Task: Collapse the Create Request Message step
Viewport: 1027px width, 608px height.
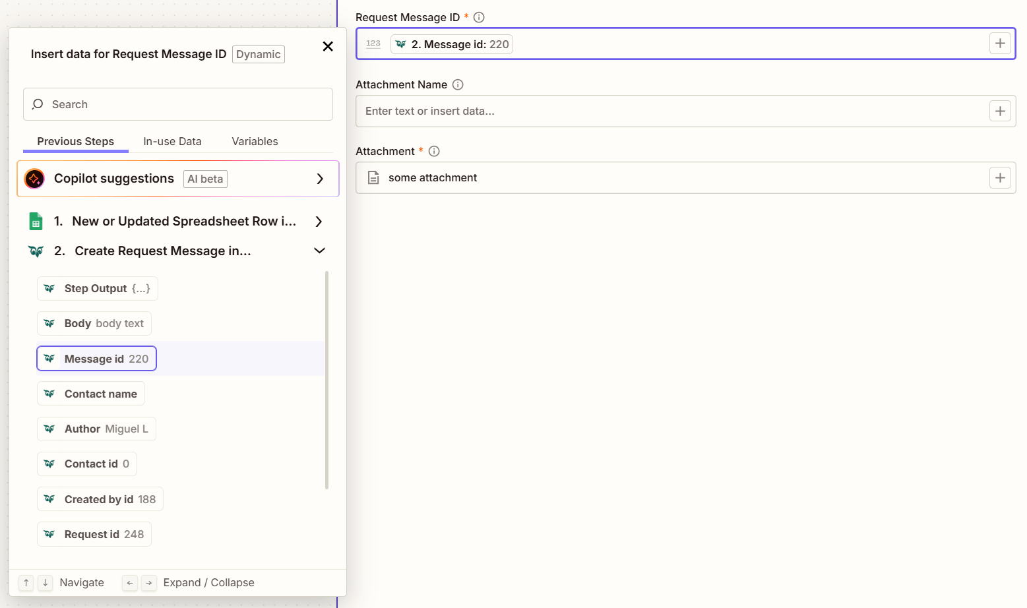Action: click(319, 251)
